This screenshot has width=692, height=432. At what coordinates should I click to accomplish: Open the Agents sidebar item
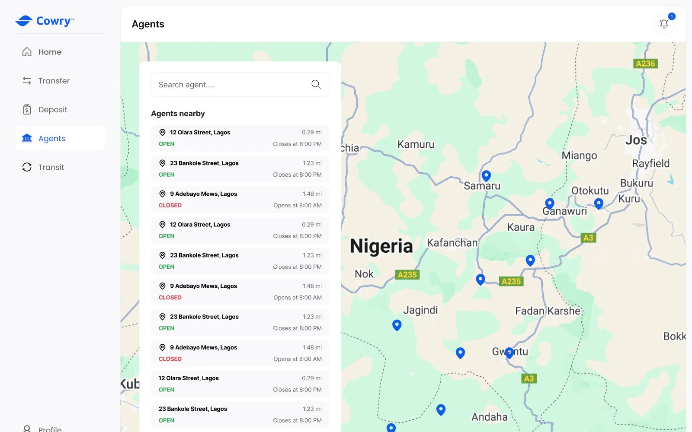tap(60, 138)
